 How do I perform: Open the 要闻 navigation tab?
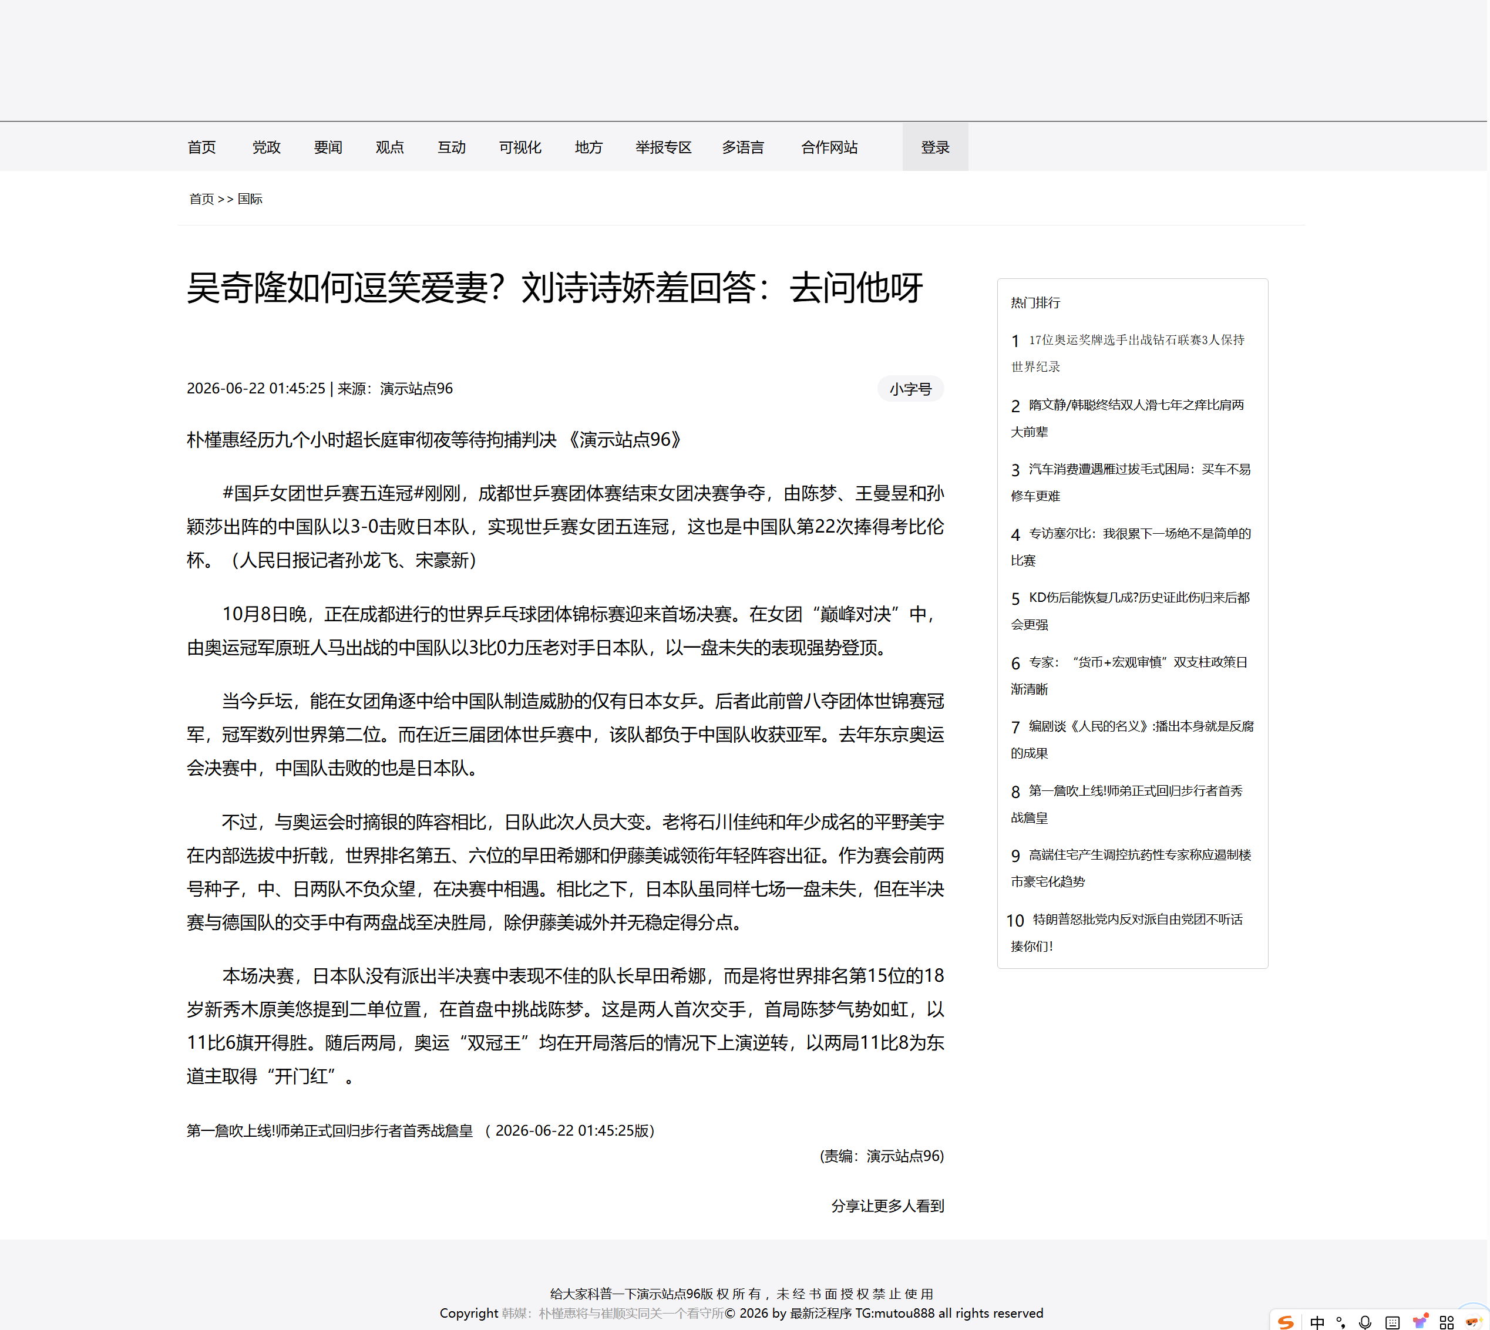tap(328, 147)
